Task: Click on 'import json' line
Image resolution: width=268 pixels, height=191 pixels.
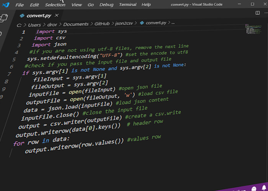Action: [49, 45]
